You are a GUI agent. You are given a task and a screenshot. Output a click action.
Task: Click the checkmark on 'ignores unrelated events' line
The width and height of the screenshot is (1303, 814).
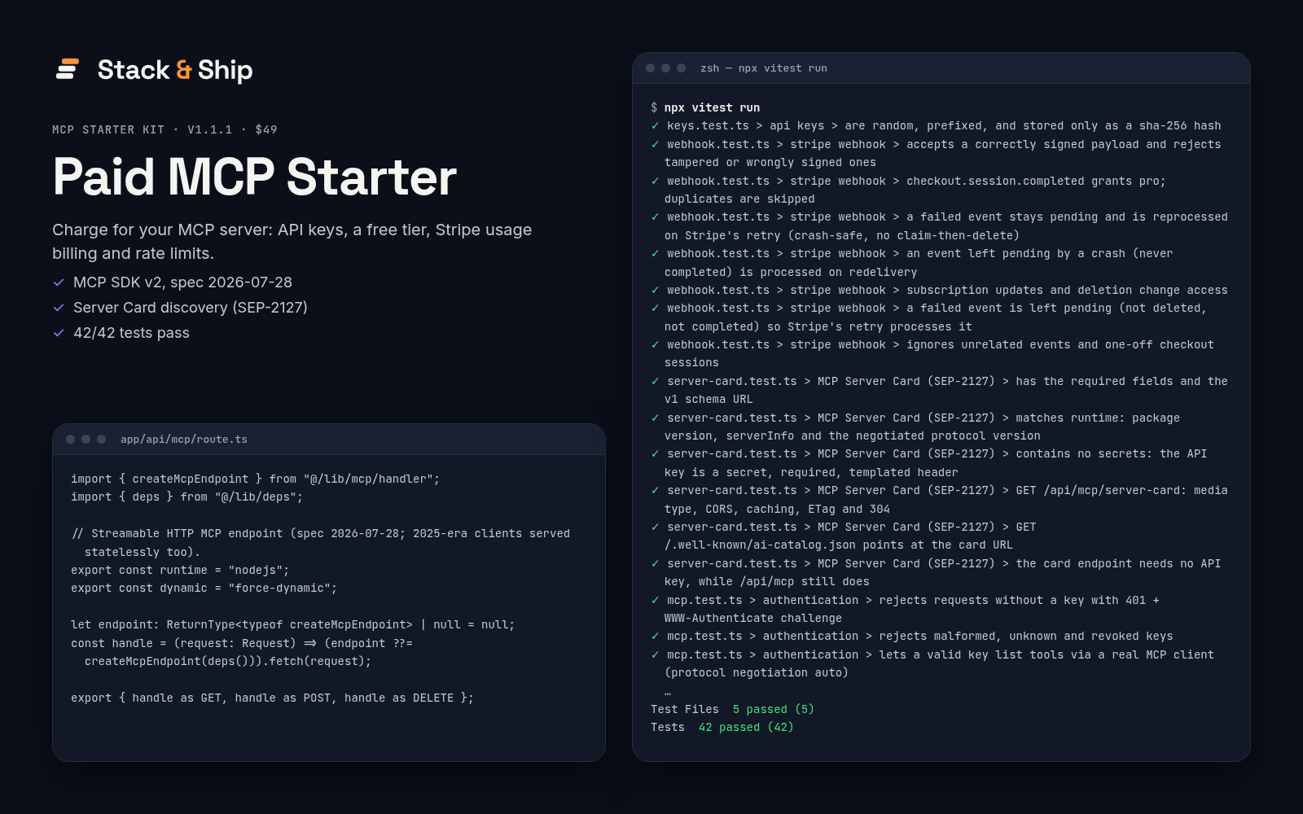tap(655, 344)
